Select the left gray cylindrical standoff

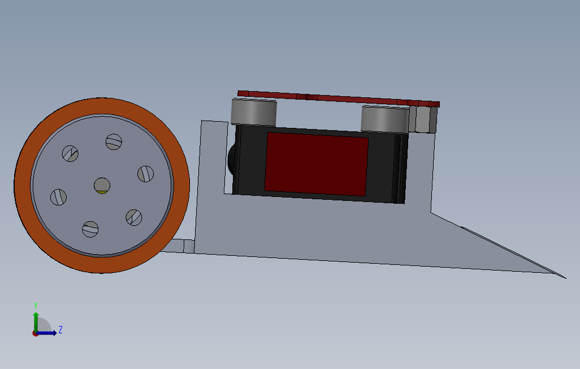coord(254,112)
